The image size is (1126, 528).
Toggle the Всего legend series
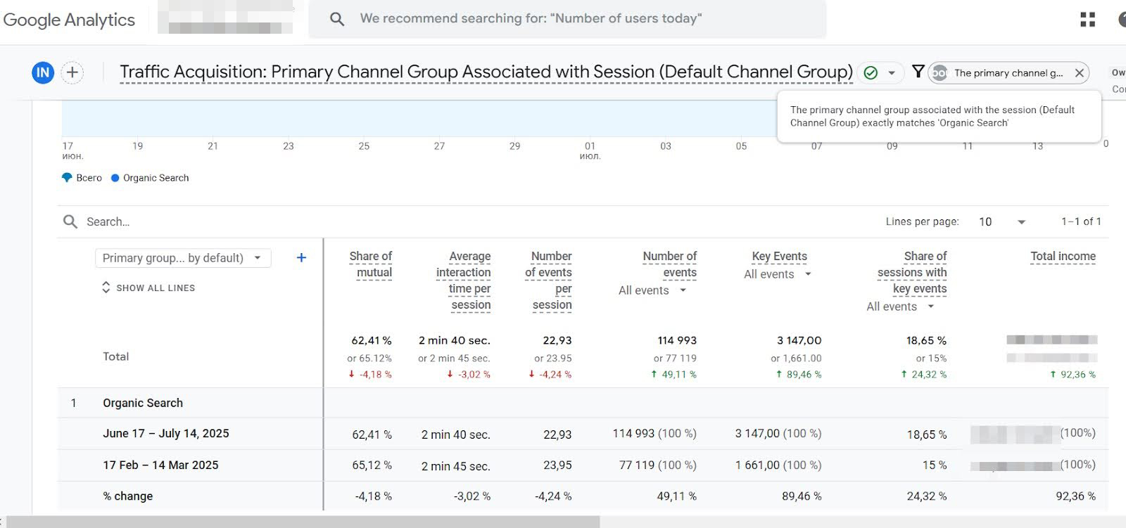(82, 178)
